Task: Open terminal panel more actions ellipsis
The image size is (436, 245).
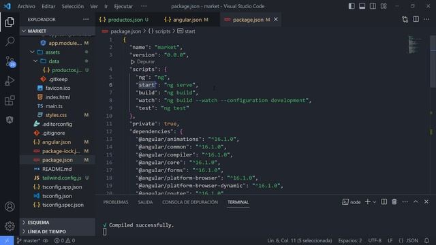Action: [405, 202]
